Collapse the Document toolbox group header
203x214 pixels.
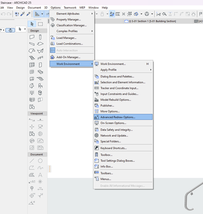pyautogui.click(x=37, y=155)
